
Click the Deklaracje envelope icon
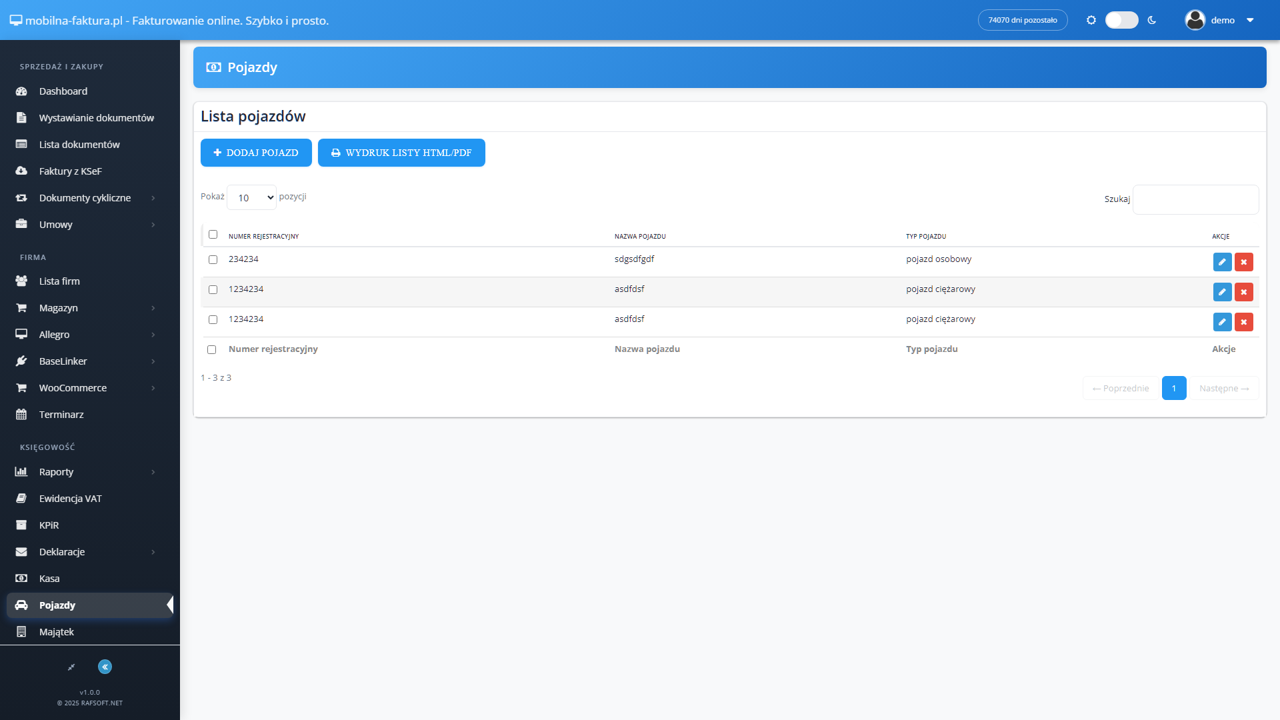(x=21, y=552)
